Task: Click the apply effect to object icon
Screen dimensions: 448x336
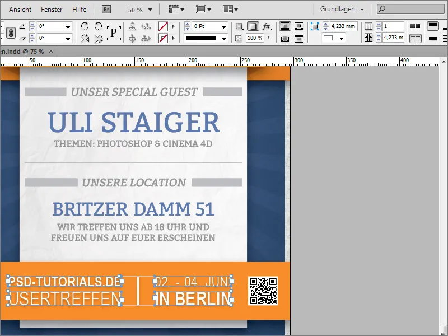Action: (x=239, y=26)
